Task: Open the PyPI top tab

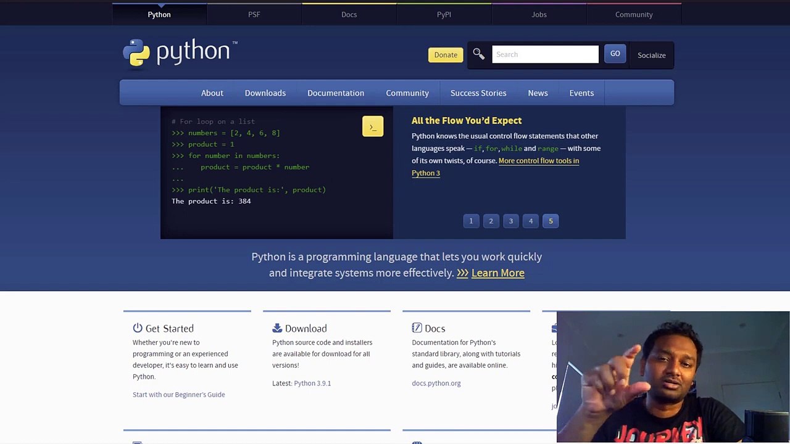Action: [x=444, y=14]
